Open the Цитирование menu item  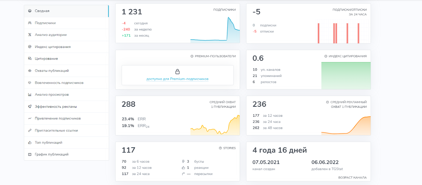click(46, 59)
